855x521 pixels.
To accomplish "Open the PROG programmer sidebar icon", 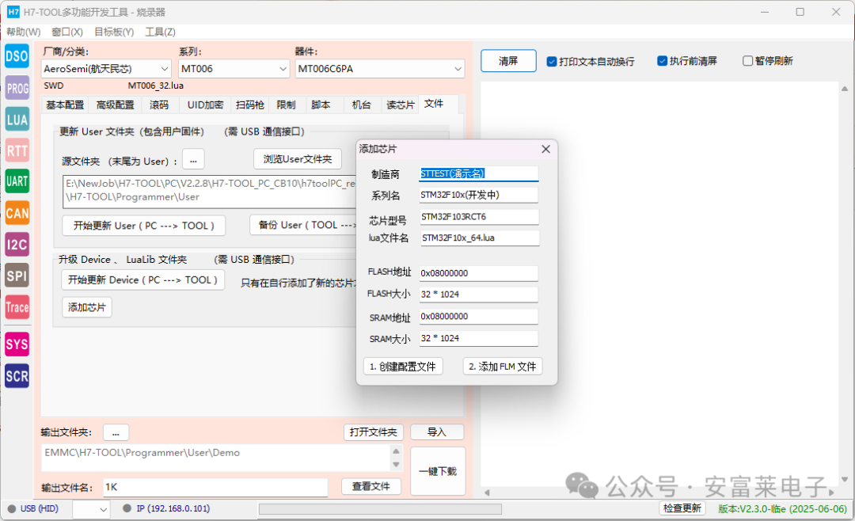I will coord(17,88).
